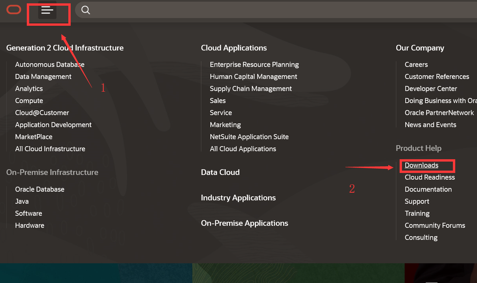Image resolution: width=477 pixels, height=283 pixels.
Task: Visit Developer Center
Action: click(x=431, y=89)
